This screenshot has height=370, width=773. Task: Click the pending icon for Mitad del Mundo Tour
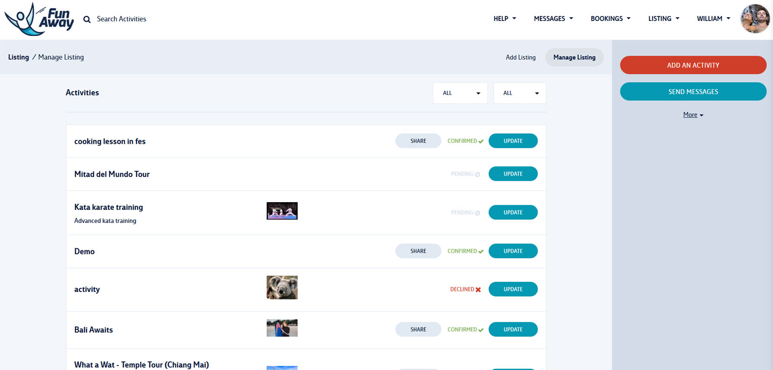pos(477,174)
